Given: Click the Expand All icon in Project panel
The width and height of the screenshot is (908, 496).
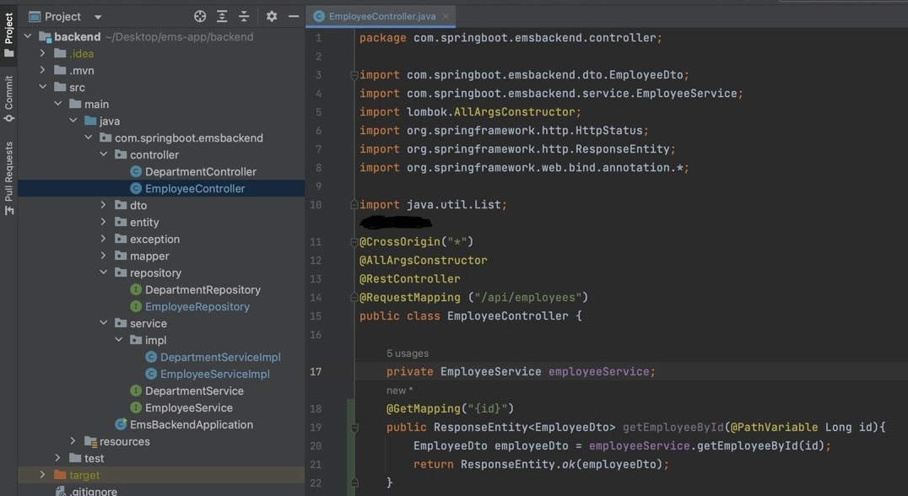Looking at the screenshot, I should (222, 16).
